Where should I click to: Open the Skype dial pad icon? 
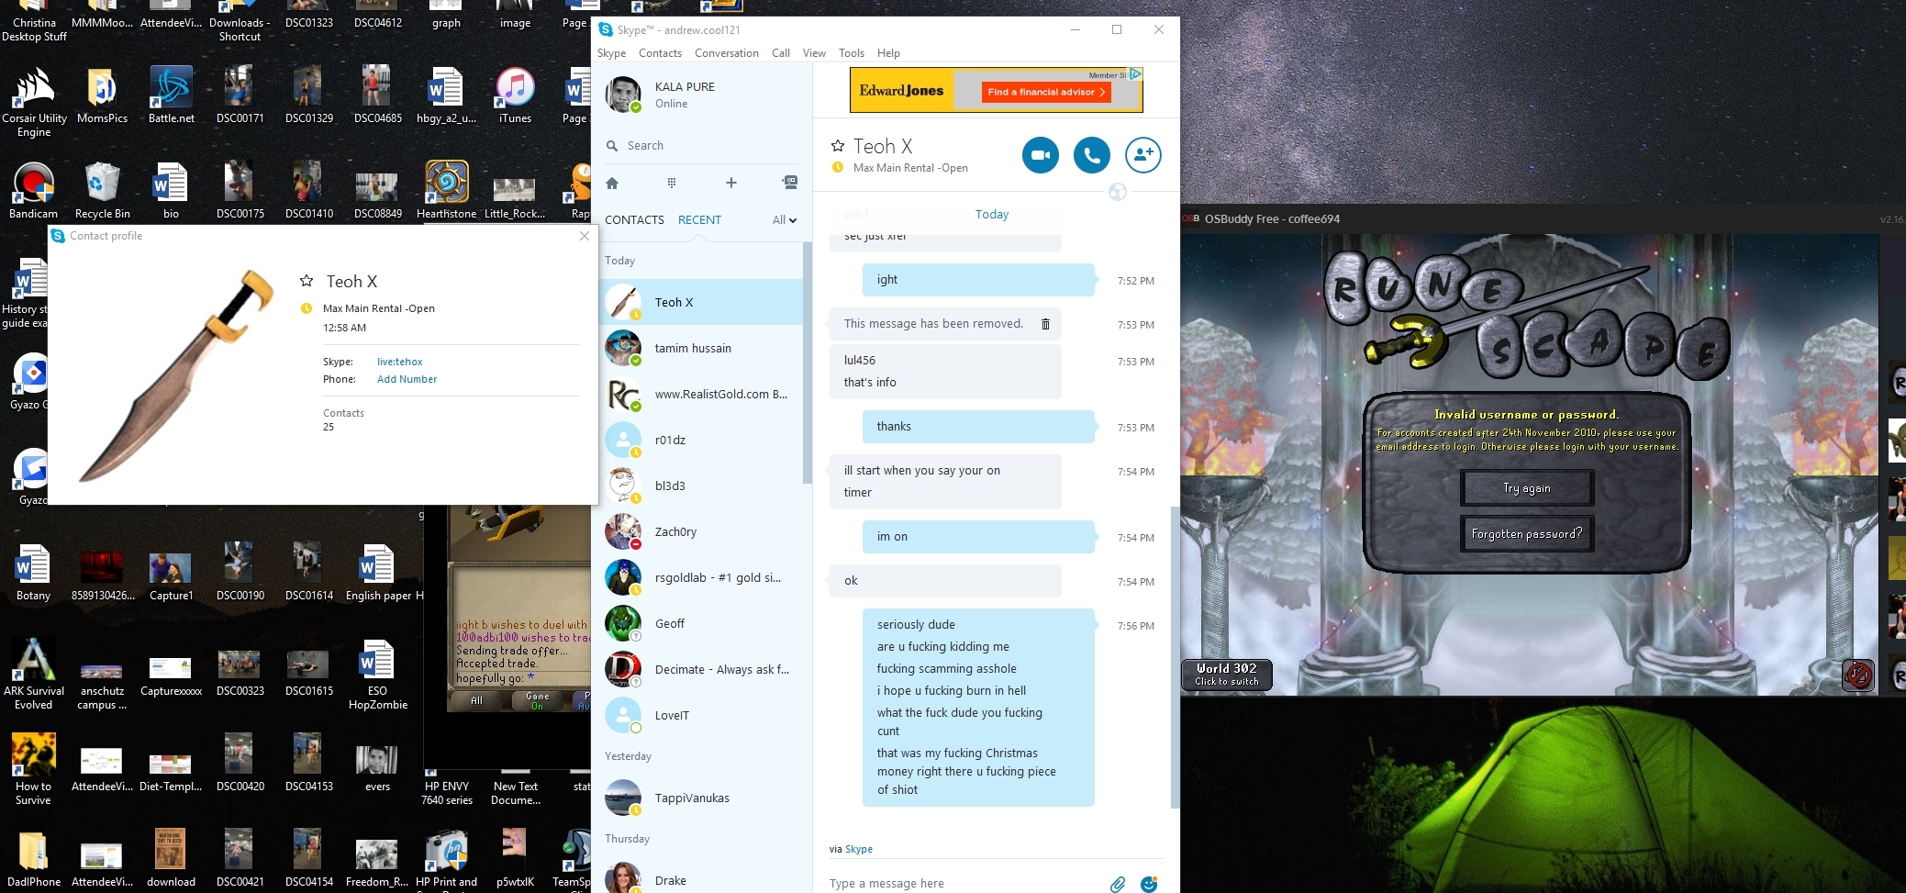pyautogui.click(x=672, y=183)
